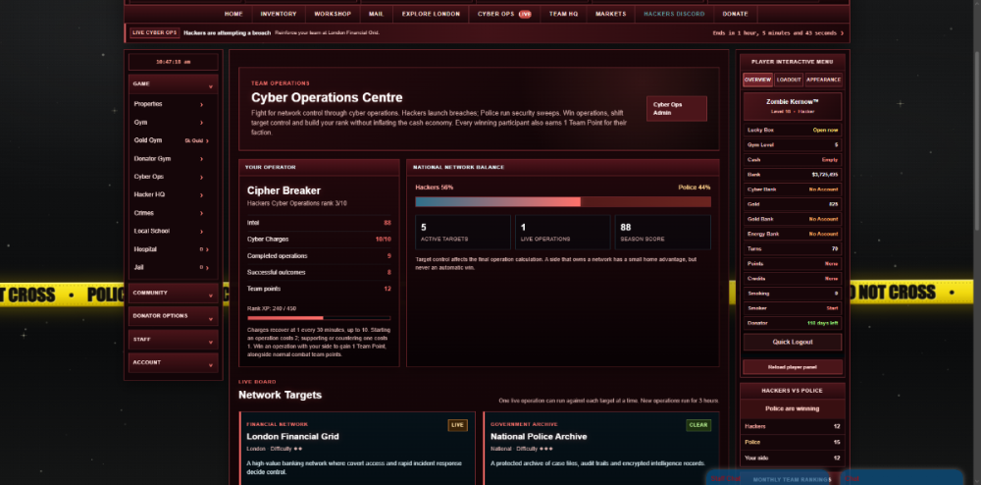Click the 'Police 44%' label
Viewport: 981px width, 485px height.
pyautogui.click(x=695, y=188)
